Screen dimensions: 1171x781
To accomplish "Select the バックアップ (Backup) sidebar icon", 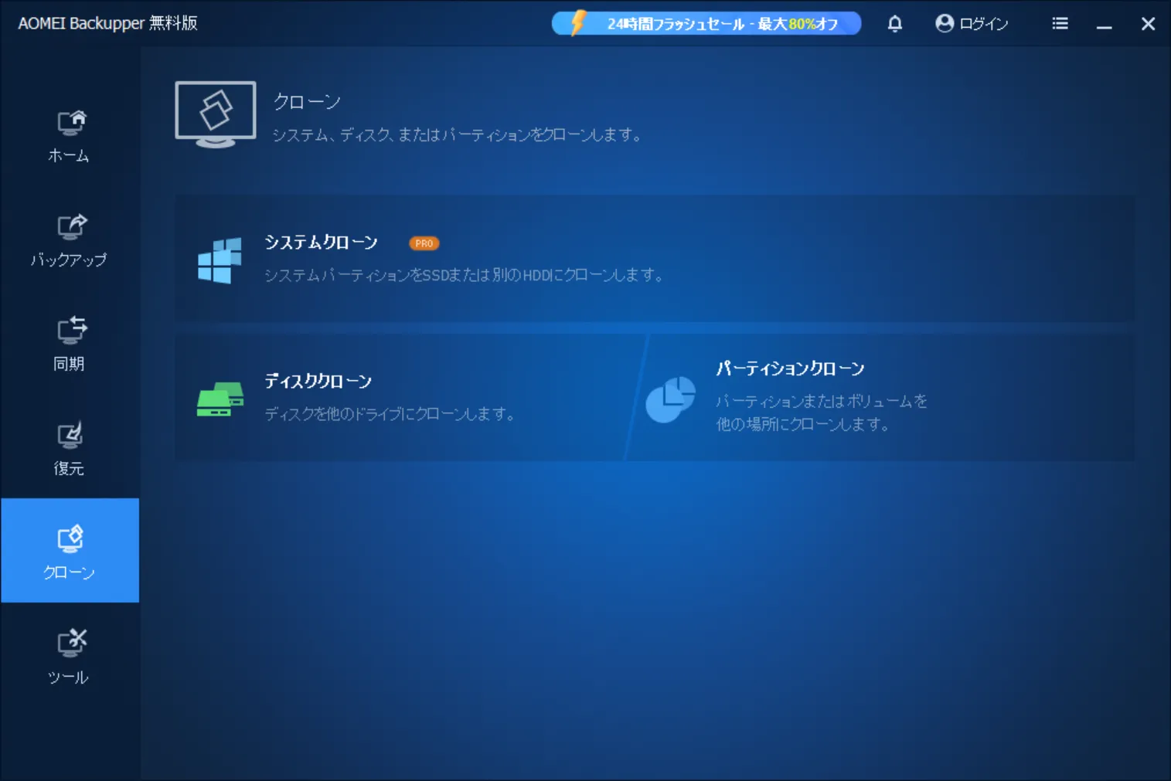I will coord(70,228).
